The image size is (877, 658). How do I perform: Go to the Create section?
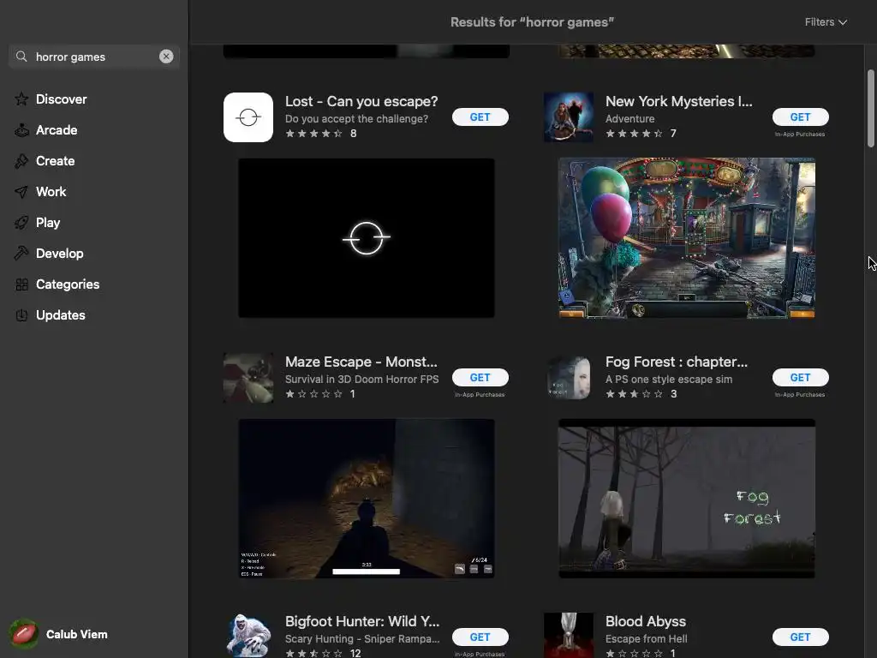coord(56,161)
